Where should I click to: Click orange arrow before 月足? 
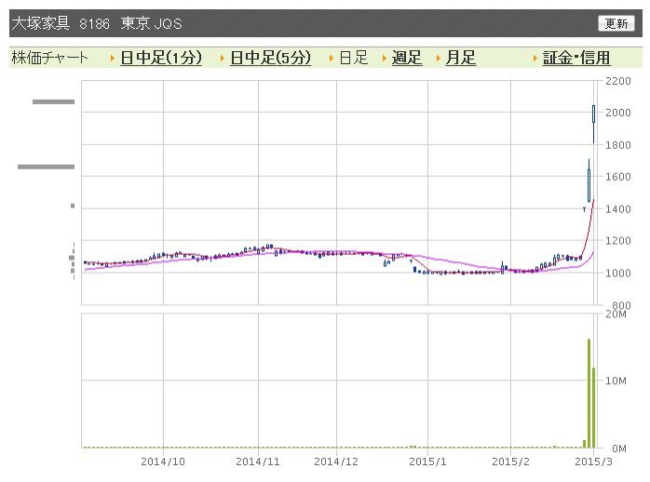439,59
